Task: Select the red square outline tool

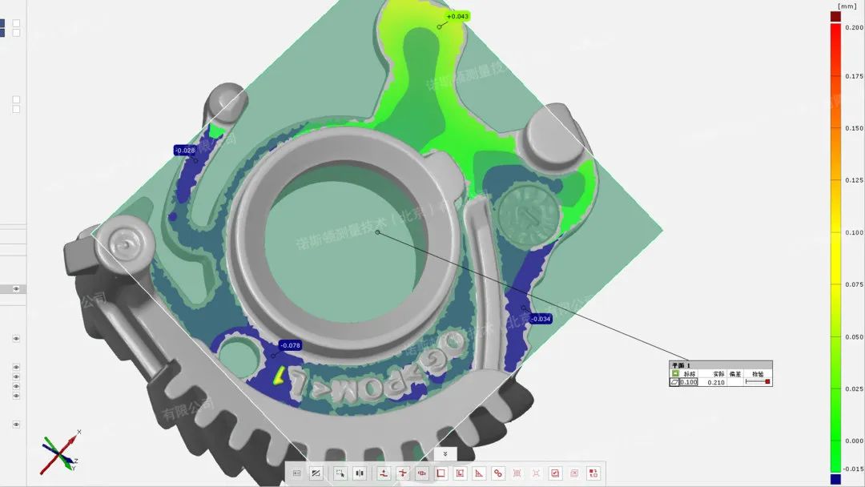Action: pos(441,473)
